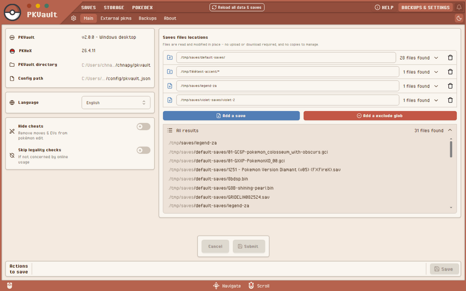Toggle dark mode moon icon
The image size is (466, 291).
(459, 19)
